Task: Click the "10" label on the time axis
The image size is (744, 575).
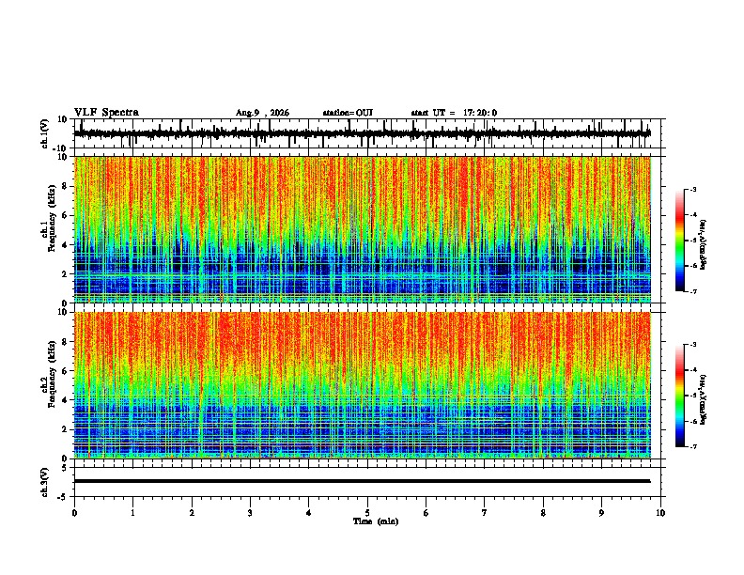Action: click(660, 513)
